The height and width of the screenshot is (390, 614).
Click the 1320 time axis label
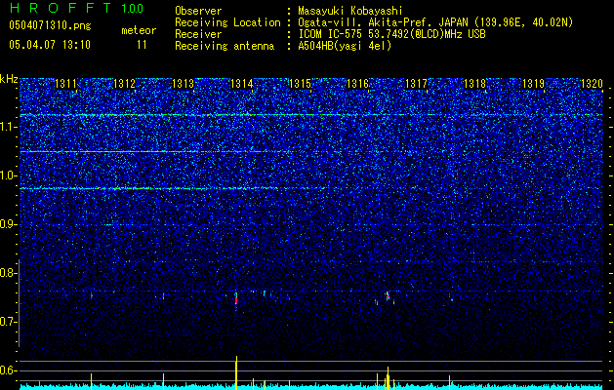click(592, 84)
